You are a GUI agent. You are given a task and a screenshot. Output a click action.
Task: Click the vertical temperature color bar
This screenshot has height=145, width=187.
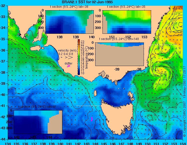click(x=79, y=57)
